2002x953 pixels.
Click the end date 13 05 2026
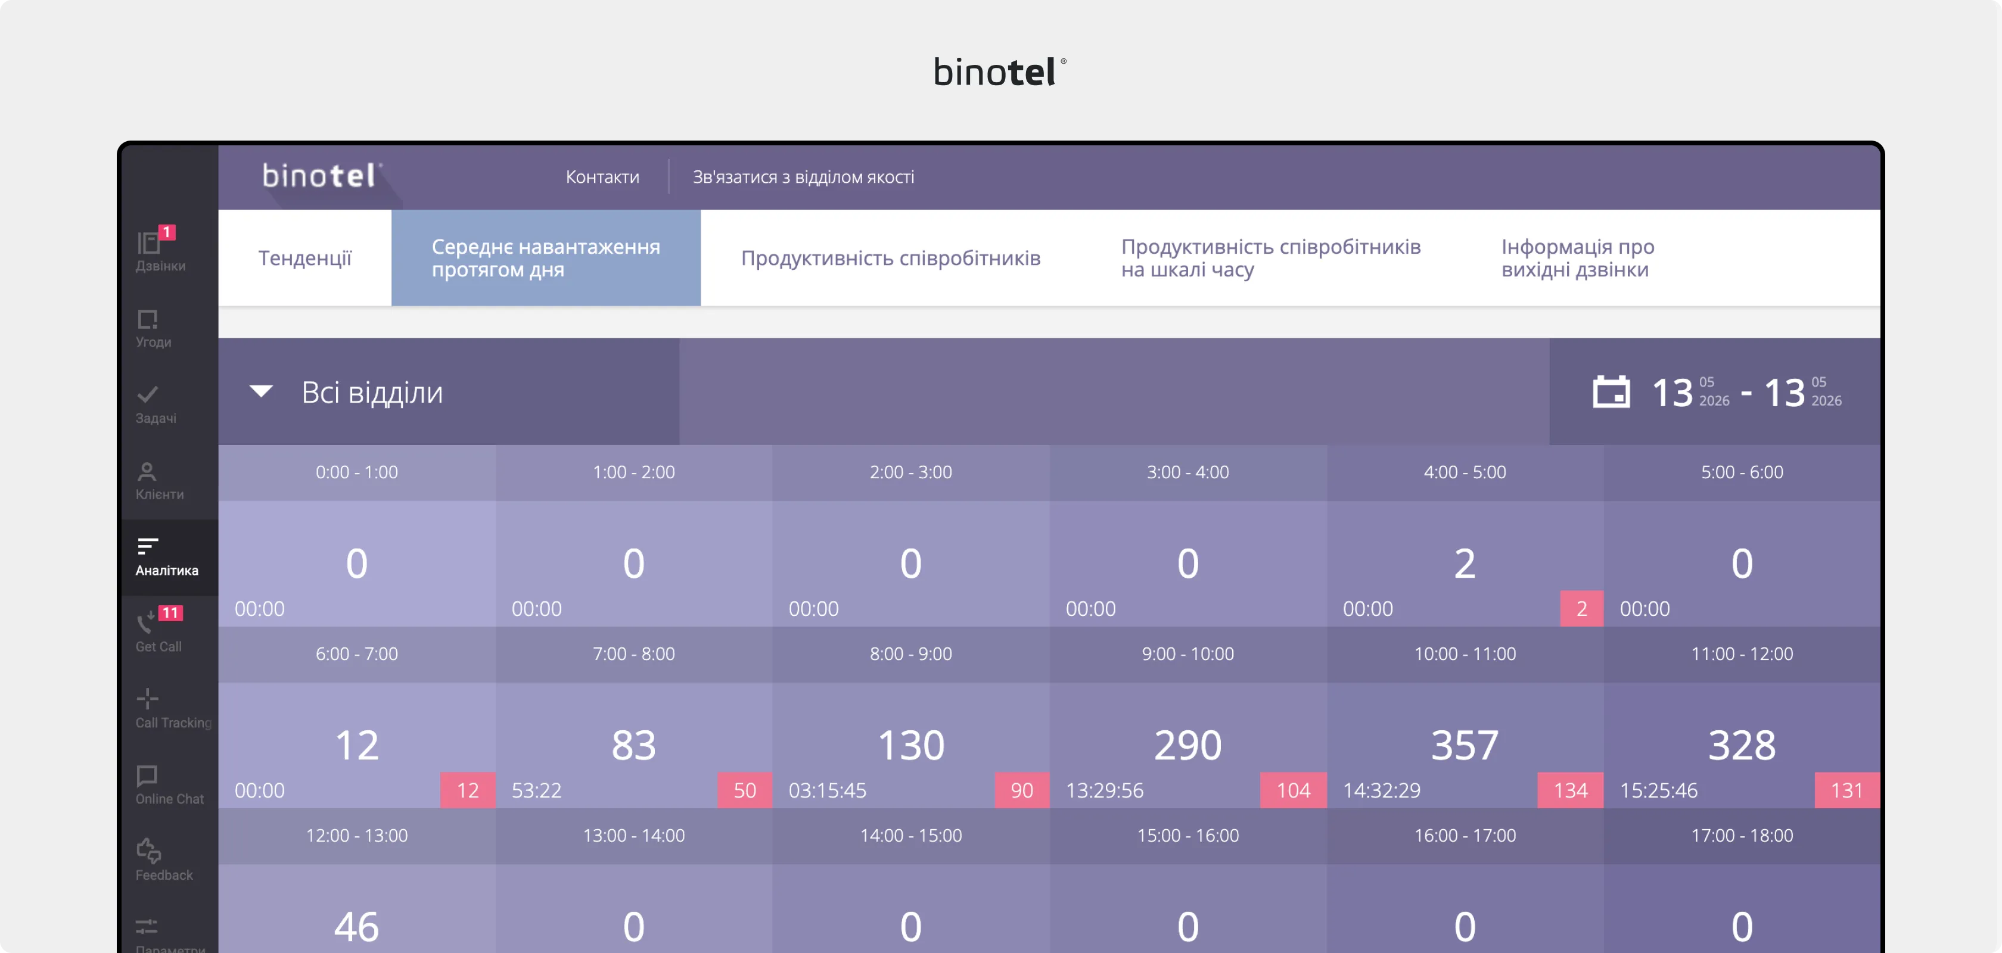pos(1802,393)
